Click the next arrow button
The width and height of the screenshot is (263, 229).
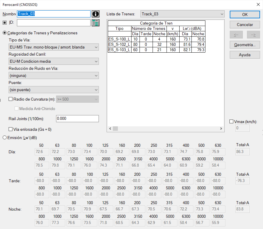(x=253, y=35)
